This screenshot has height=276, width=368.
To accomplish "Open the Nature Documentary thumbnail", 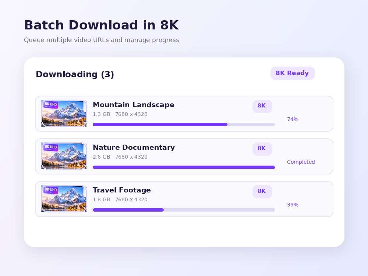I will pos(64,156).
